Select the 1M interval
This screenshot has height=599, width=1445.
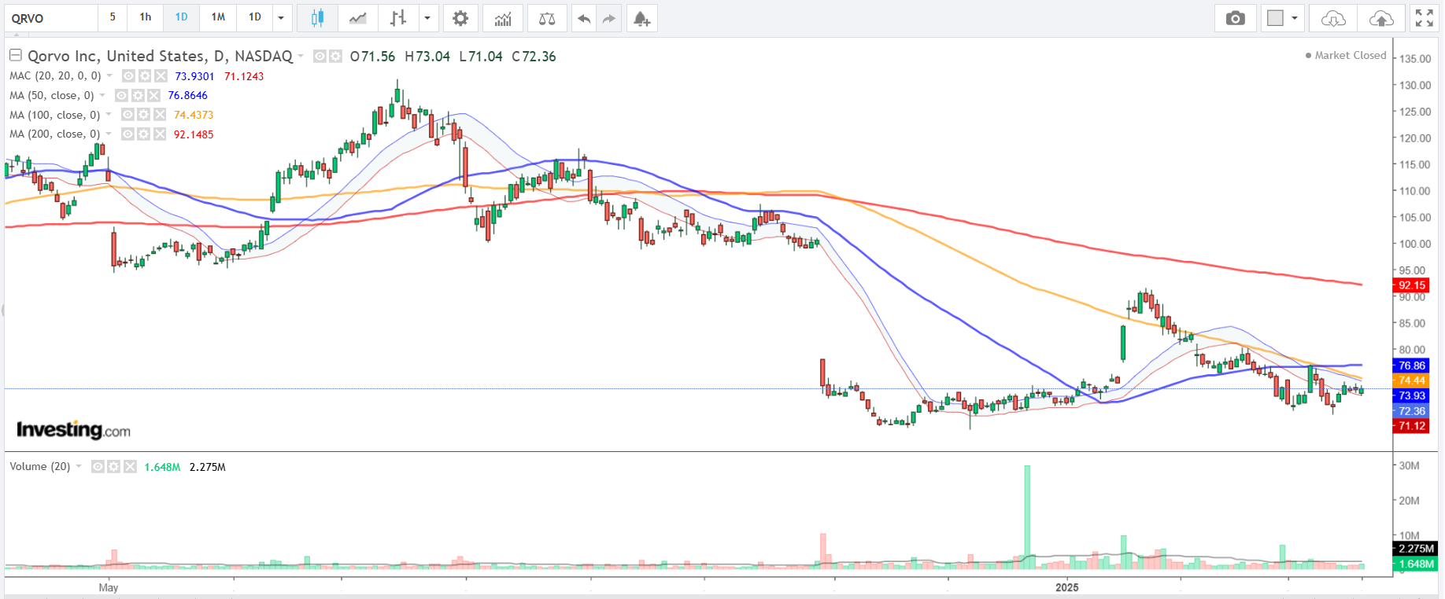[x=218, y=17]
